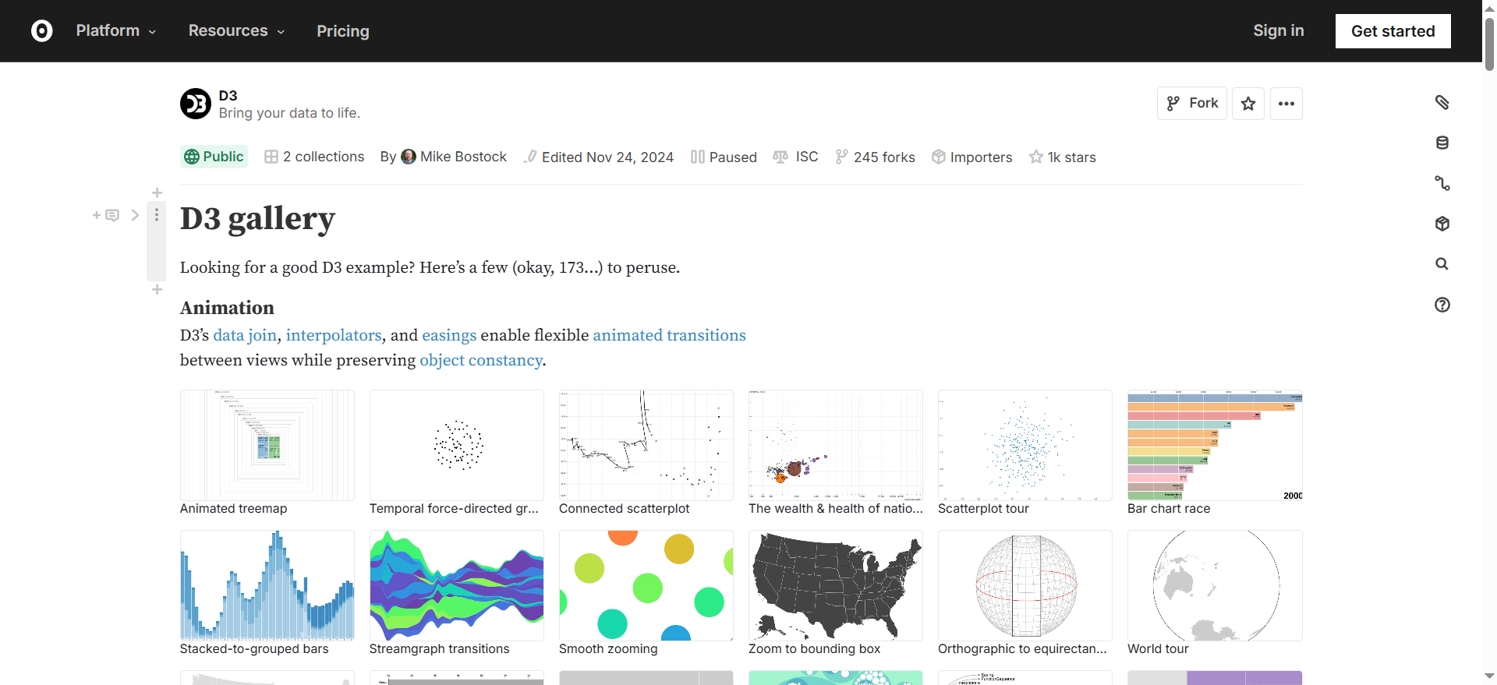Expand the cell source chevron
Image resolution: width=1497 pixels, height=685 pixels.
click(135, 215)
